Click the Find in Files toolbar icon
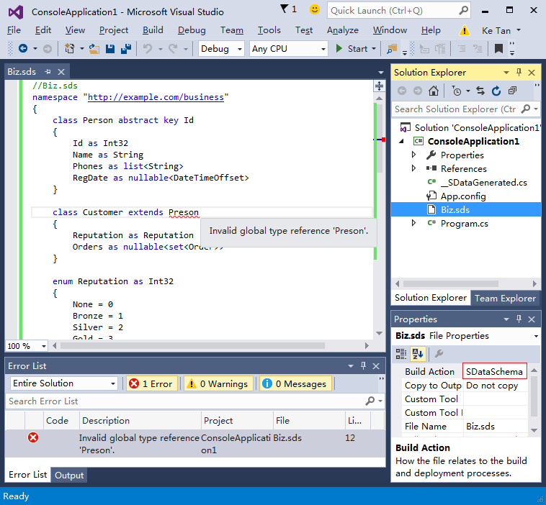Viewport: 546px width, 505px height. pos(392,49)
